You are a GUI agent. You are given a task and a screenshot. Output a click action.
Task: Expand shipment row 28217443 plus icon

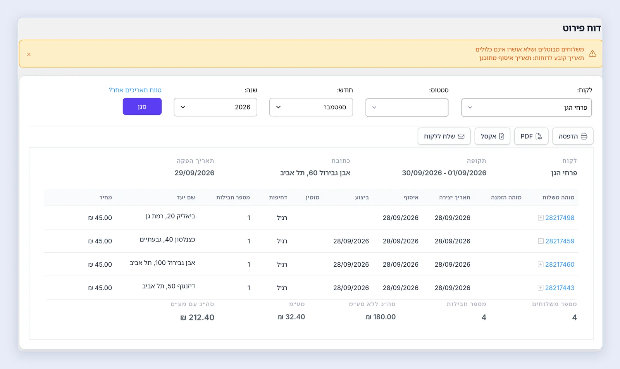click(x=541, y=288)
